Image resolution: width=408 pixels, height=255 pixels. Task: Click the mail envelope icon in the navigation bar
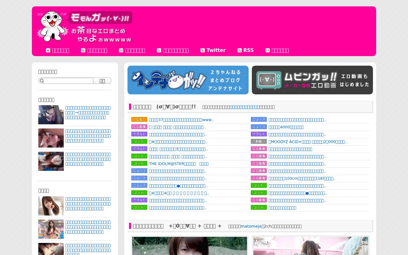[x=268, y=50]
